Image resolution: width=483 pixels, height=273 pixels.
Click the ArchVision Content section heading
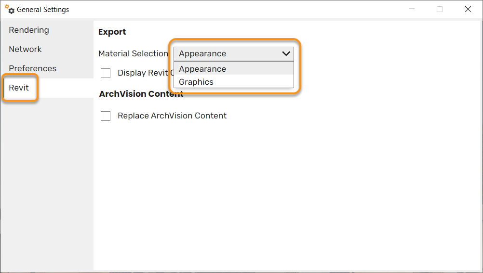[x=141, y=94]
